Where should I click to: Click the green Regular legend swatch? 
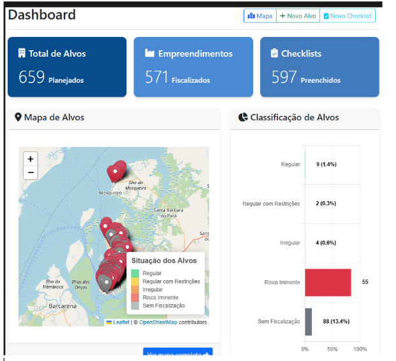click(x=135, y=273)
